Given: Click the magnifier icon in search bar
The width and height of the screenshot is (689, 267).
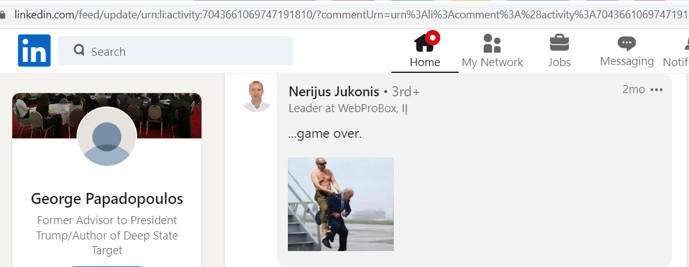Looking at the screenshot, I should [x=79, y=50].
